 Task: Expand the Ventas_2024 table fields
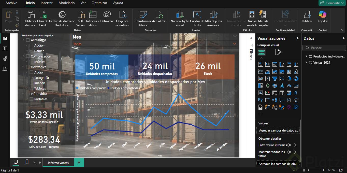click(306, 62)
